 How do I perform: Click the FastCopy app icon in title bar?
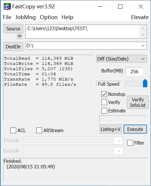[7, 7]
